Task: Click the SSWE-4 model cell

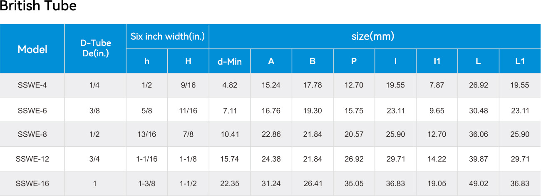Action: point(32,85)
